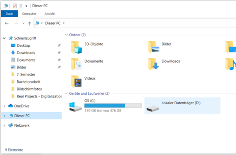Click the pin icon next to Dokumente
This screenshot has width=236, height=155.
click(x=59, y=60)
